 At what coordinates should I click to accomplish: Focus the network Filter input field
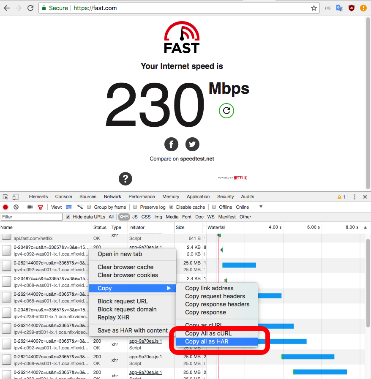(x=32, y=217)
